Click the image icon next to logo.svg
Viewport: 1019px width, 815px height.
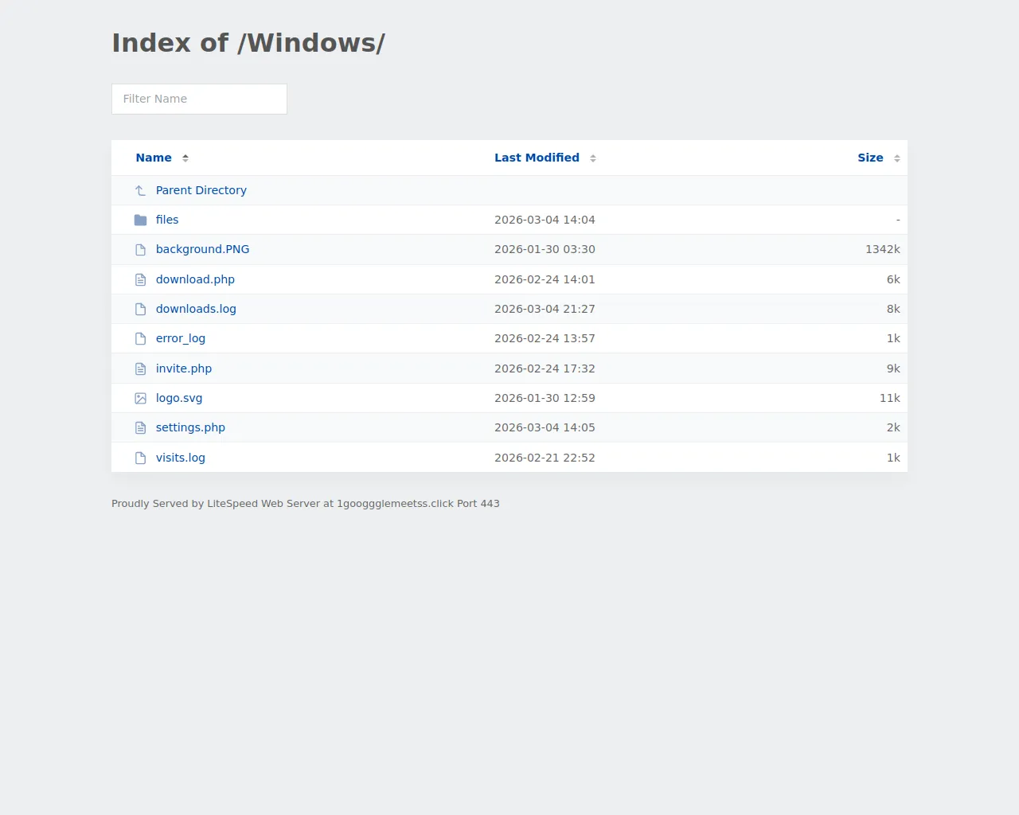click(x=140, y=398)
